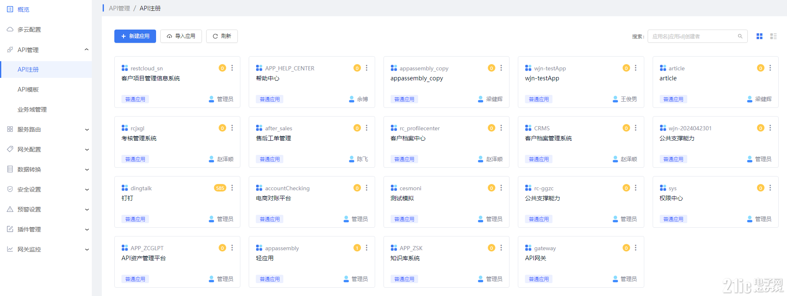Open more options for gateway card
787x296 pixels.
pos(636,248)
